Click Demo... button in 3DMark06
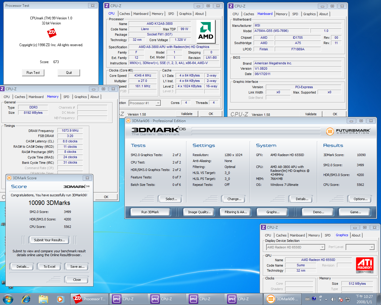This screenshot has height=305, width=381. (318, 212)
